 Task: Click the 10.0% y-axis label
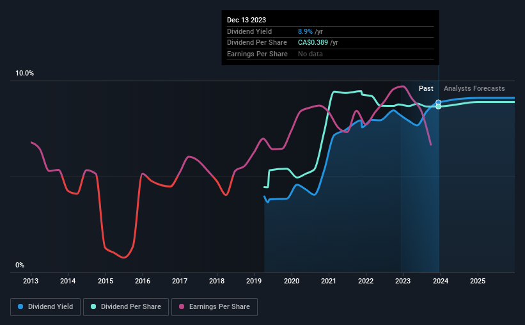click(x=24, y=74)
